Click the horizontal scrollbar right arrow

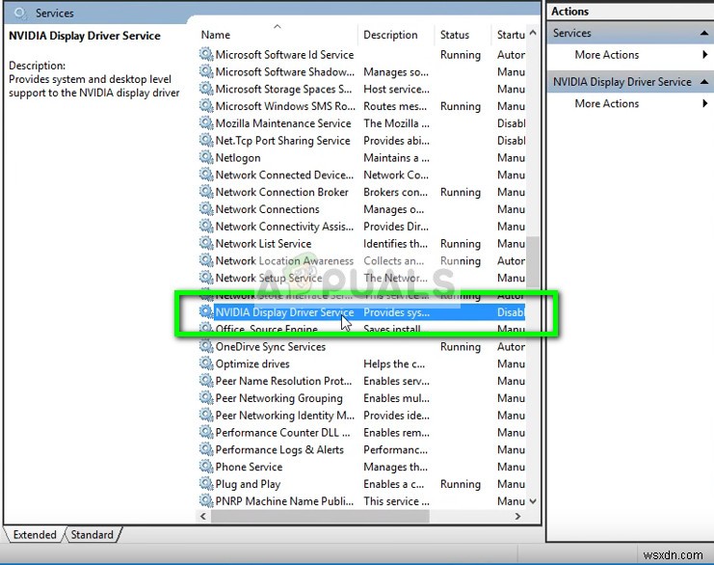pos(517,516)
